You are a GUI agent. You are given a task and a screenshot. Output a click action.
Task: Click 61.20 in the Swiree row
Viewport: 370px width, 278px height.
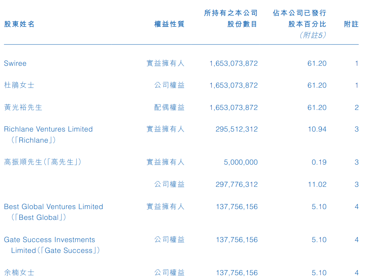[317, 63]
